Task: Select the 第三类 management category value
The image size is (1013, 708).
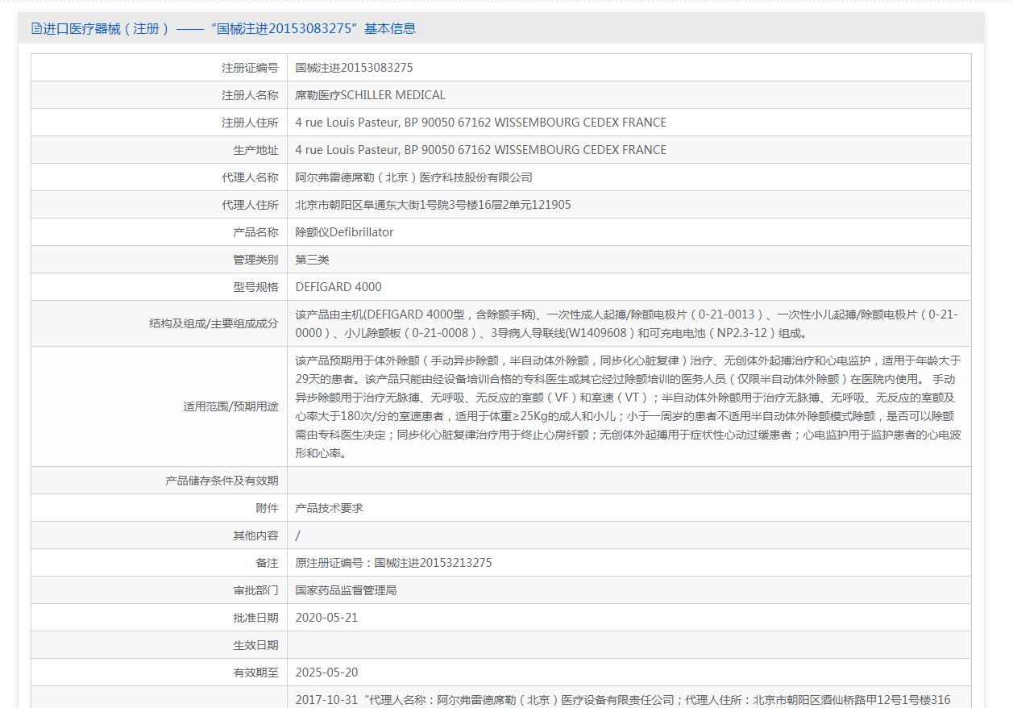Action: (x=312, y=260)
